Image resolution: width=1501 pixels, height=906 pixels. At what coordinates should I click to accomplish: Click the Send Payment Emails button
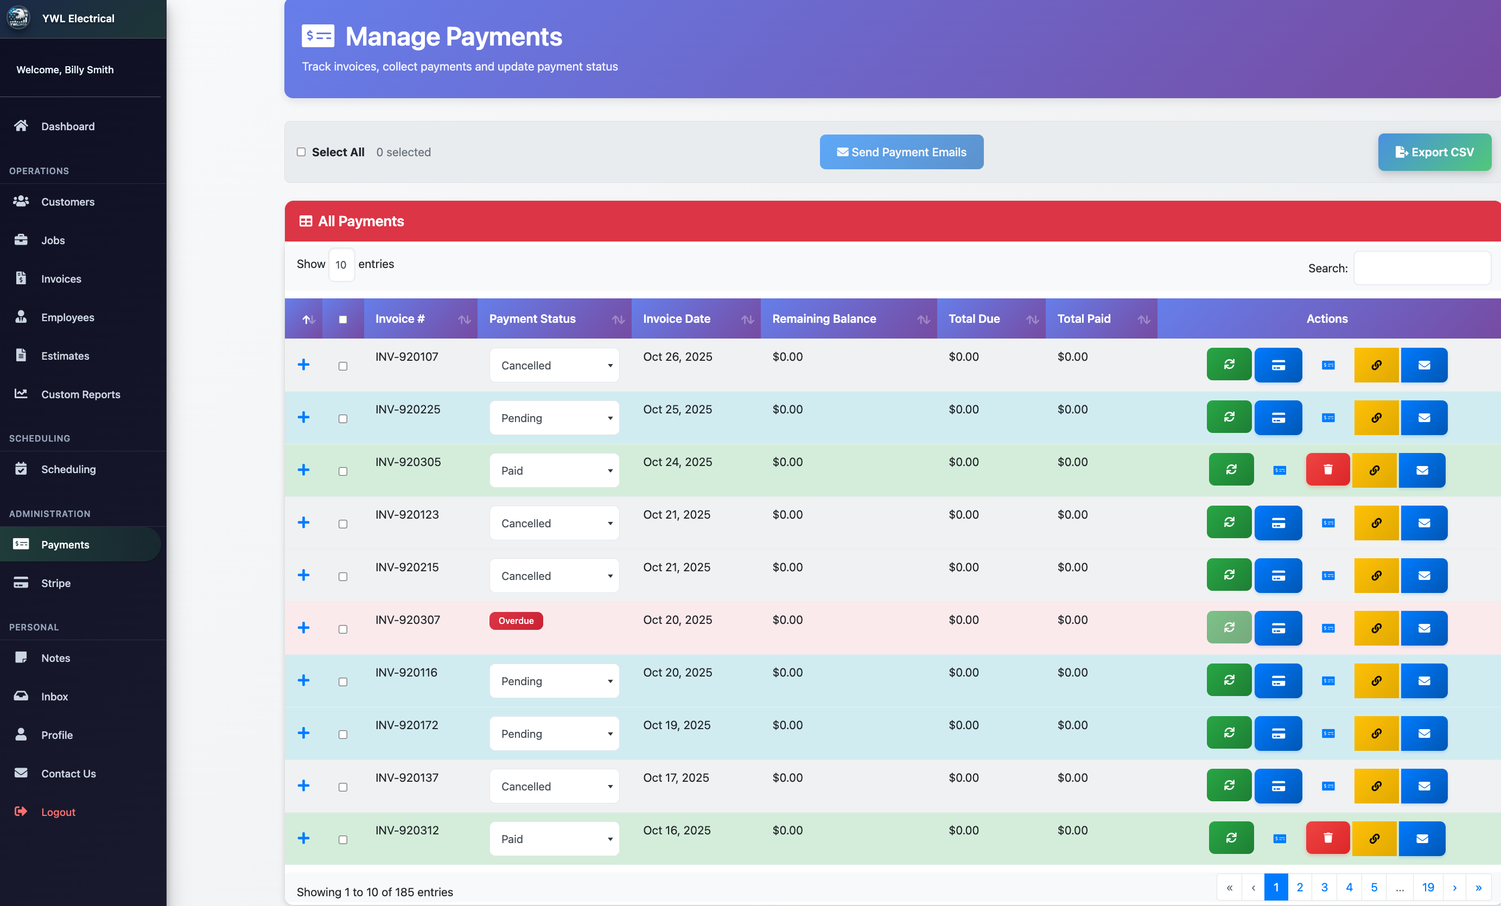tap(901, 151)
